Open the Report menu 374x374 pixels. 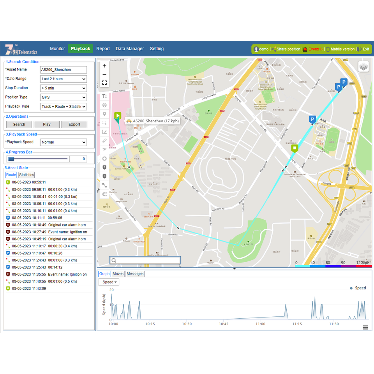coord(103,49)
